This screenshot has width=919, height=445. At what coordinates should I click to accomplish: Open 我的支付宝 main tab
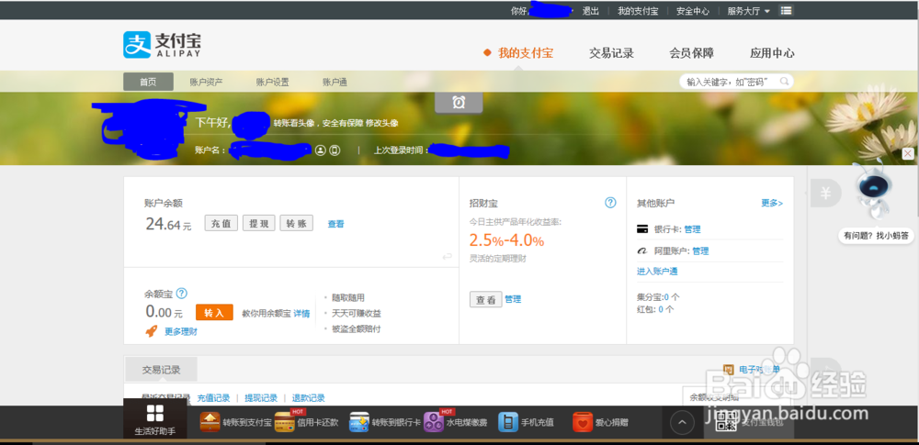[x=525, y=52]
